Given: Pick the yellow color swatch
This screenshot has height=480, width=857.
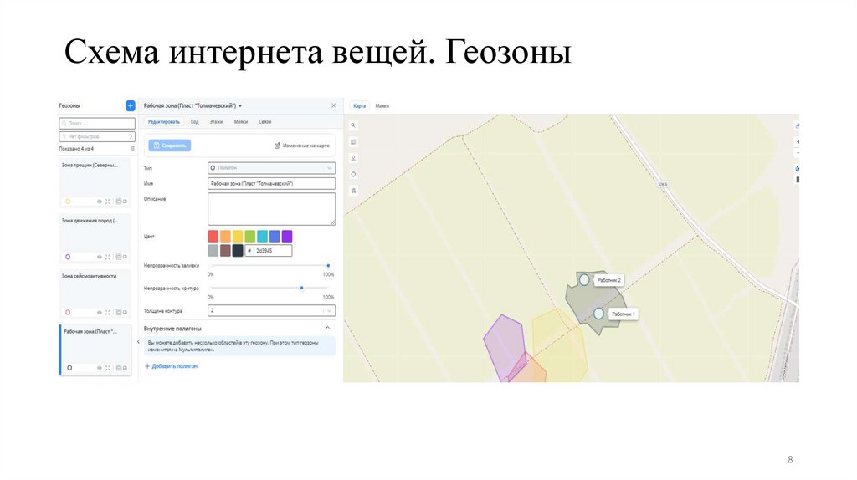Looking at the screenshot, I should click(238, 236).
